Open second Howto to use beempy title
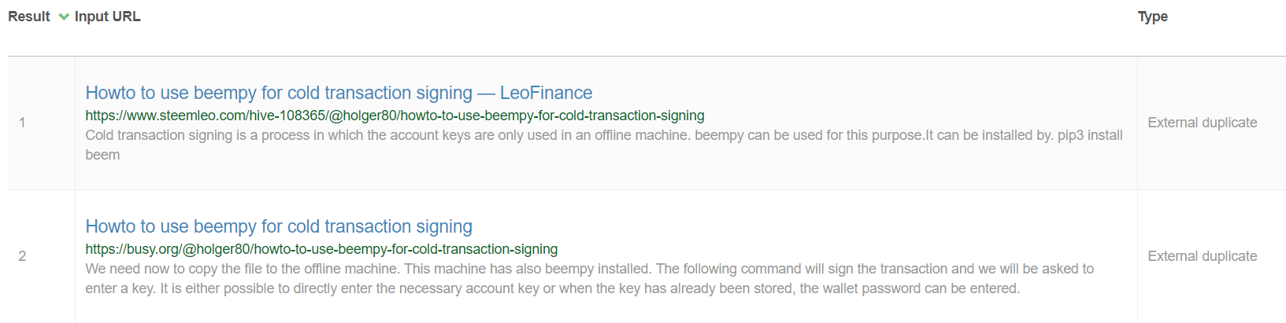Image resolution: width=1286 pixels, height=323 pixels. 279,226
